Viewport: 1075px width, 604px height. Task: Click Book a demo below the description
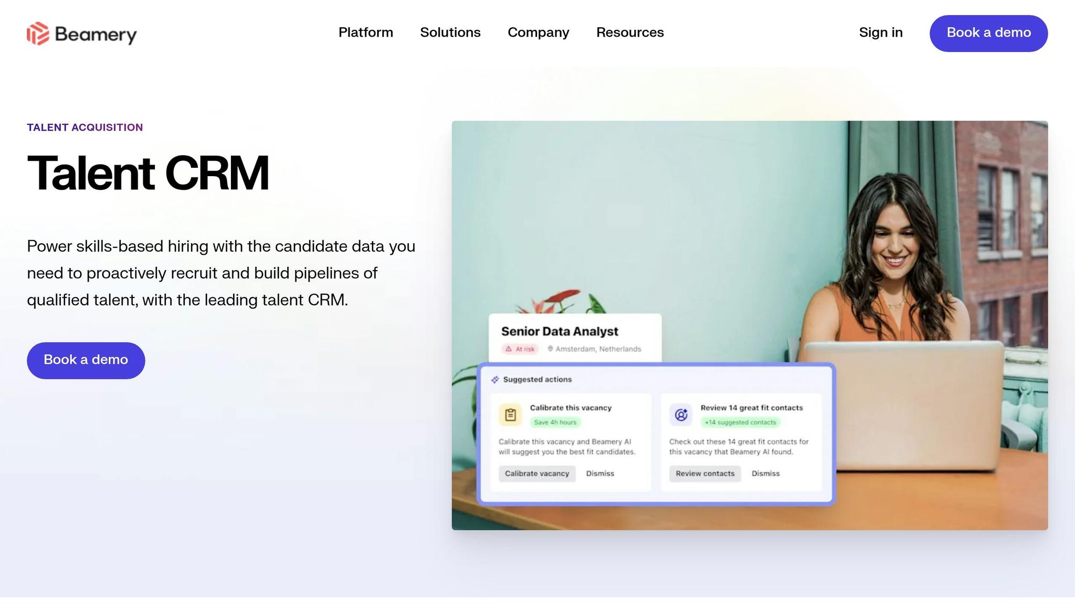click(x=86, y=360)
